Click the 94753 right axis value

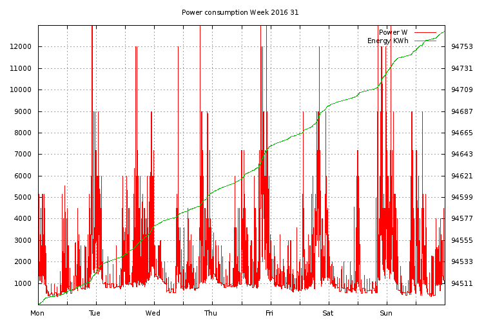coord(462,46)
